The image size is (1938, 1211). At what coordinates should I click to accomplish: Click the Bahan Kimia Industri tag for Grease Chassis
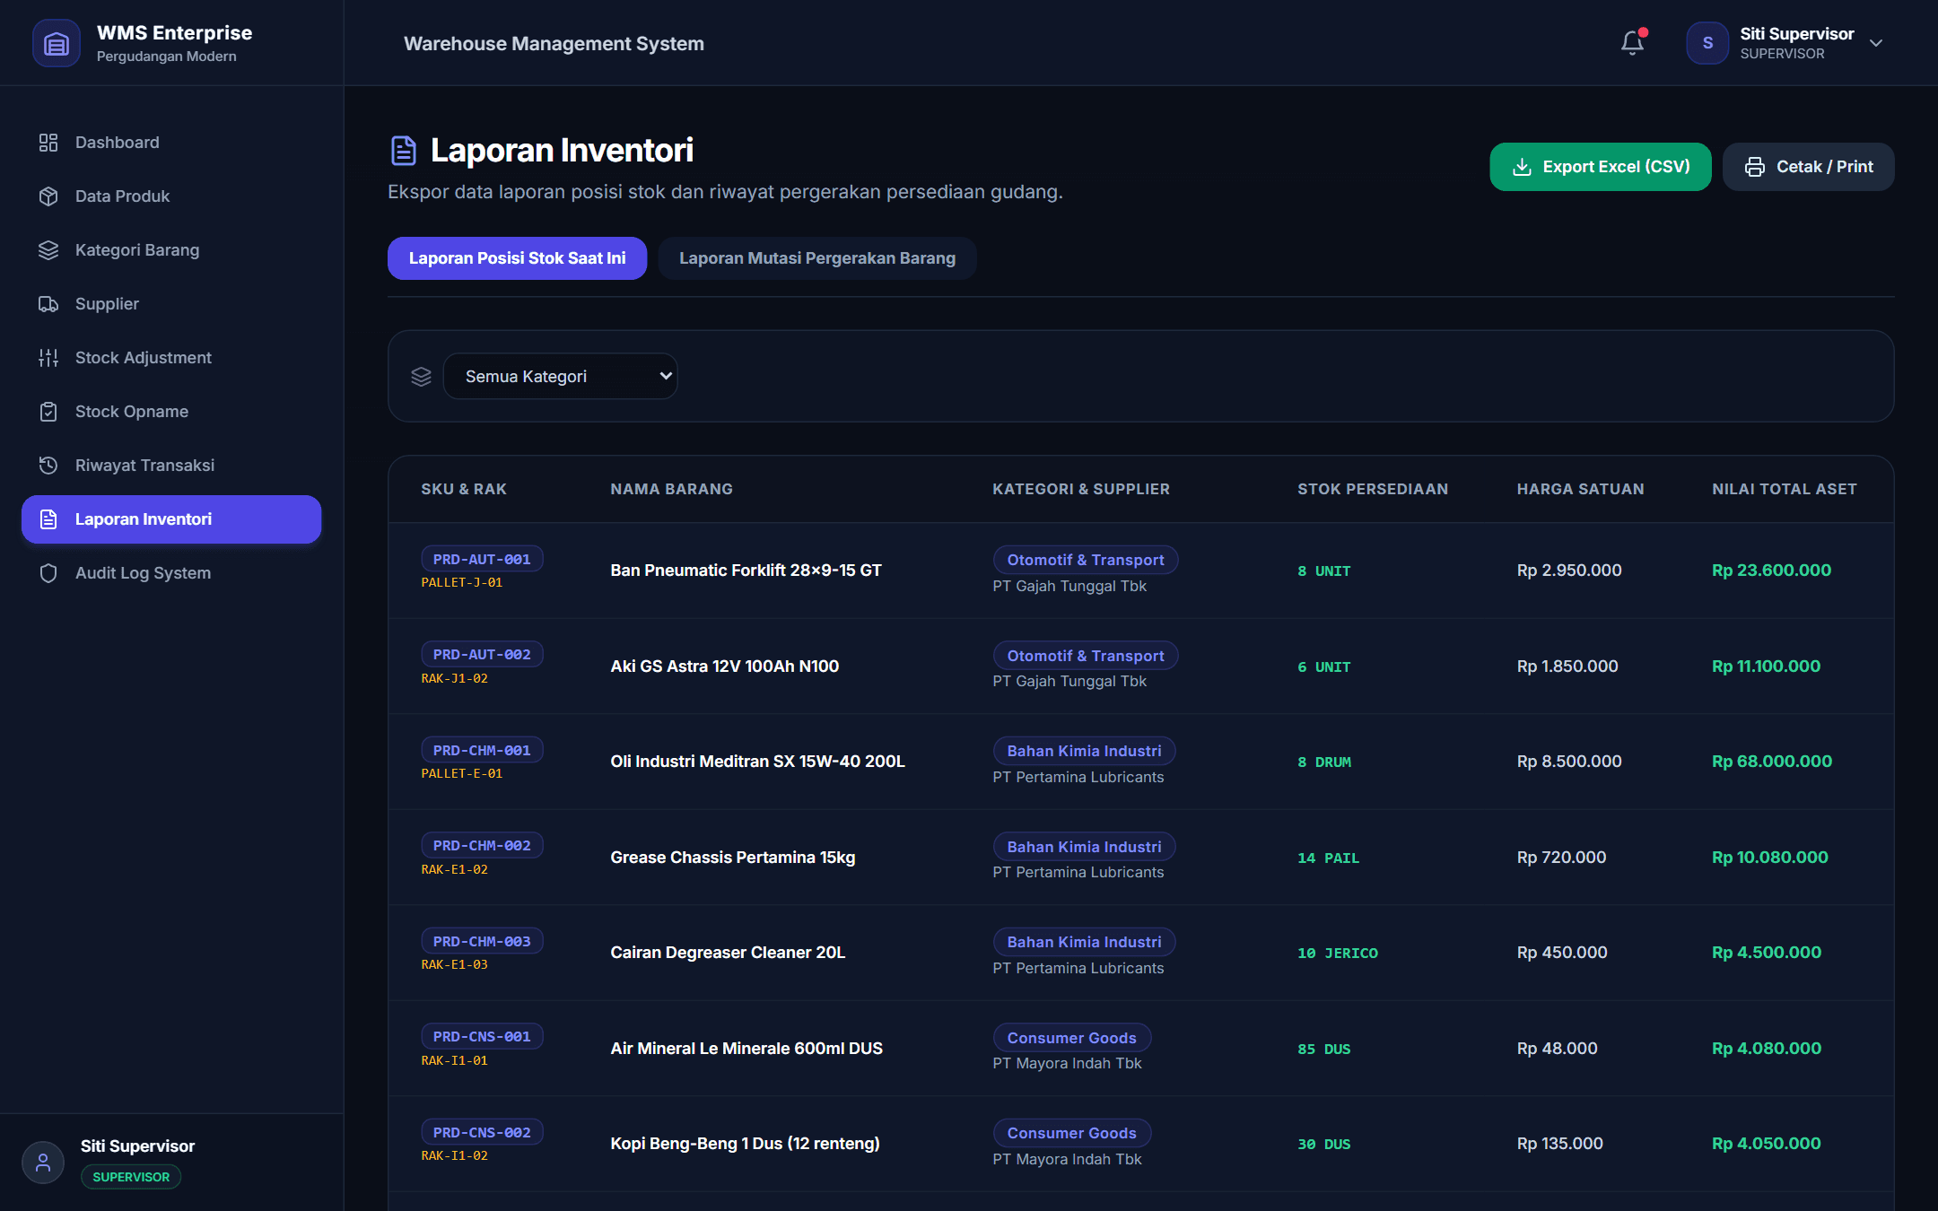[1084, 847]
